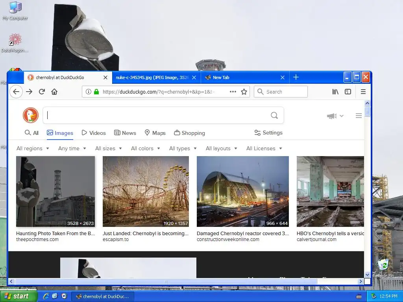Expand the All regions filter
This screenshot has width=403, height=302.
click(33, 148)
